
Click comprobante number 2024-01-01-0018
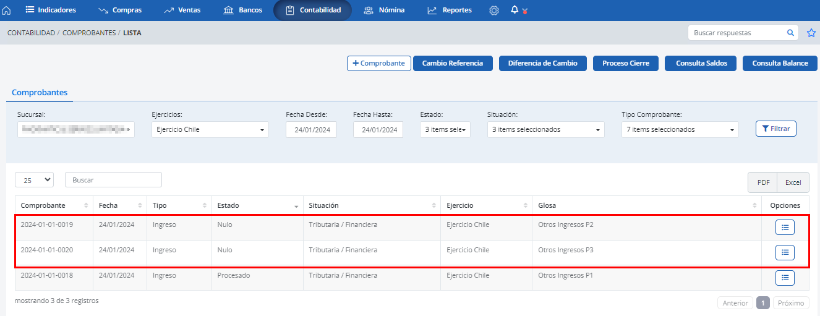(47, 275)
